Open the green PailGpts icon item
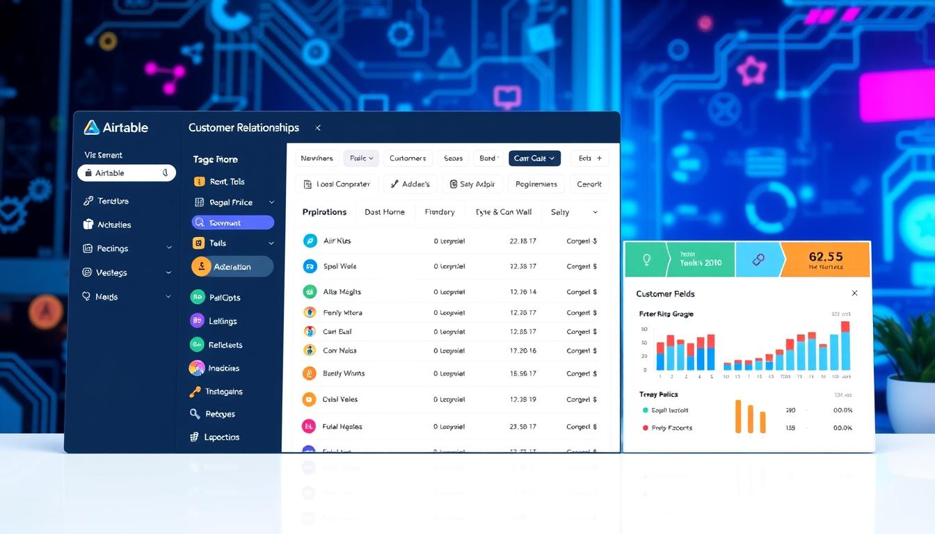The height and width of the screenshot is (534, 935). (x=198, y=297)
